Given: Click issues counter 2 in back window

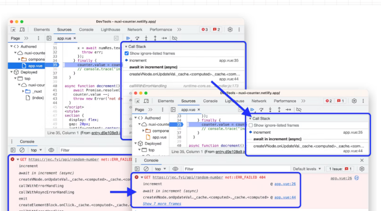Looking at the screenshot, I should 216,30.
